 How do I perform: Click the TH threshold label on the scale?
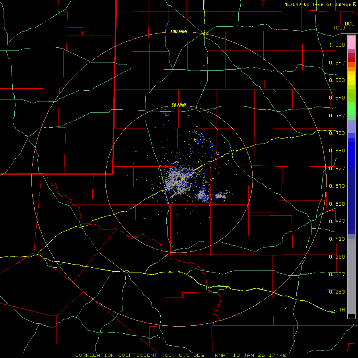coord(342,310)
